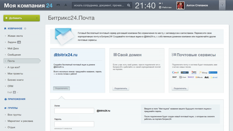Click the Свой домен server icon

pos(115,55)
